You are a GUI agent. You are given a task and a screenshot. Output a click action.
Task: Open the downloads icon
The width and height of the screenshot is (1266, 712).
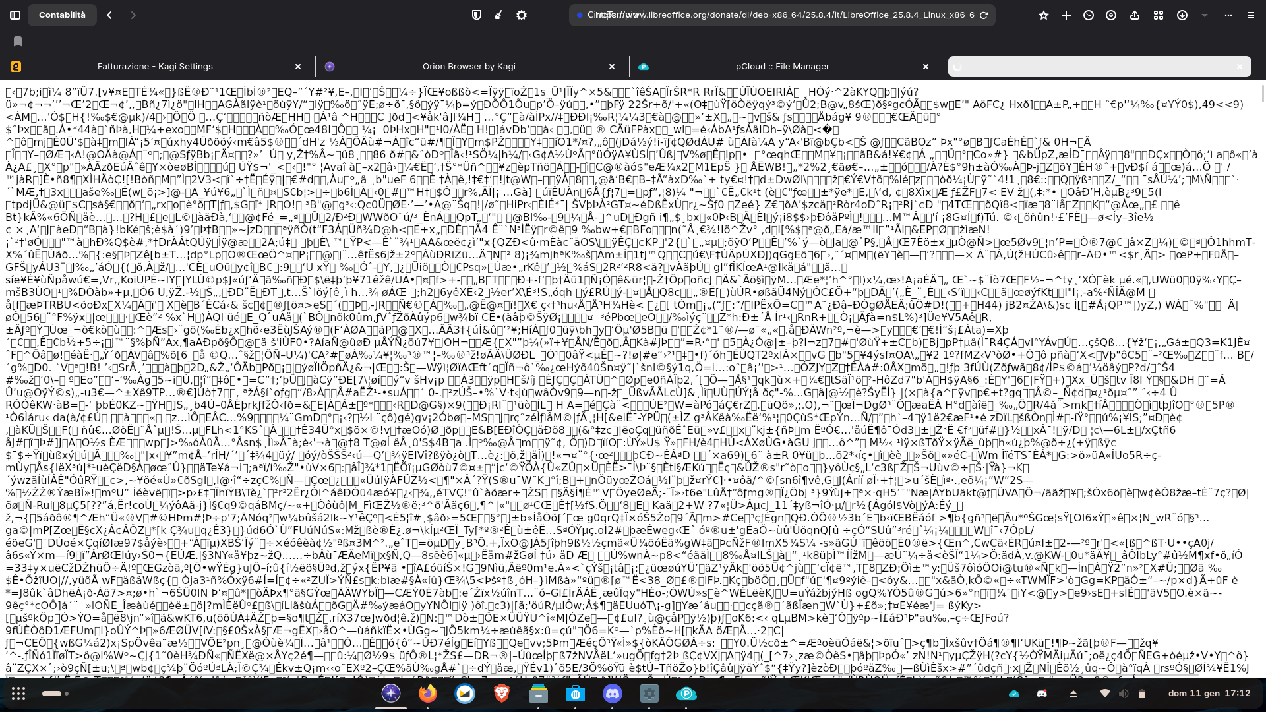click(x=1182, y=15)
